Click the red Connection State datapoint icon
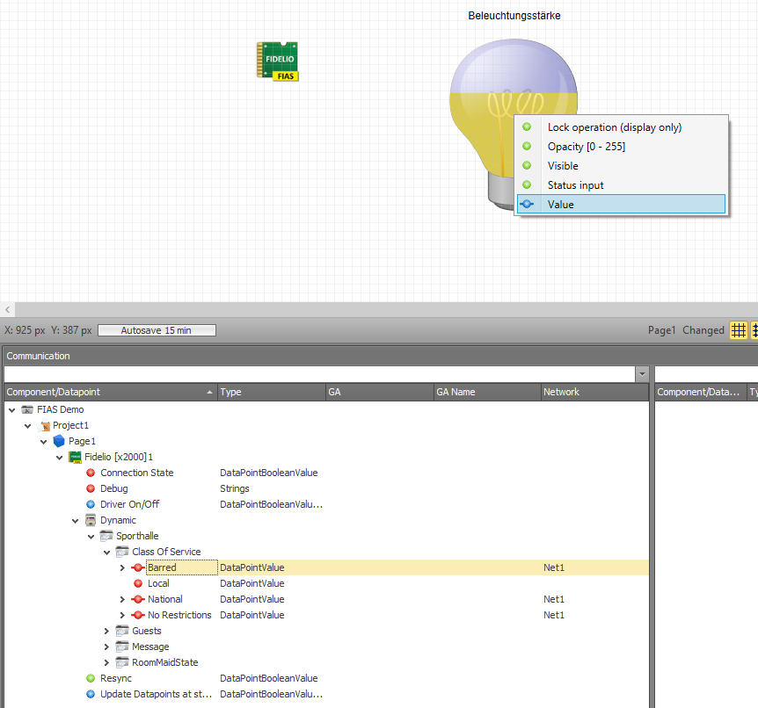The image size is (758, 708). [x=91, y=473]
